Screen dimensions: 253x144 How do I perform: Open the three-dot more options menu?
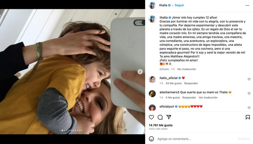pyautogui.click(x=247, y=5)
